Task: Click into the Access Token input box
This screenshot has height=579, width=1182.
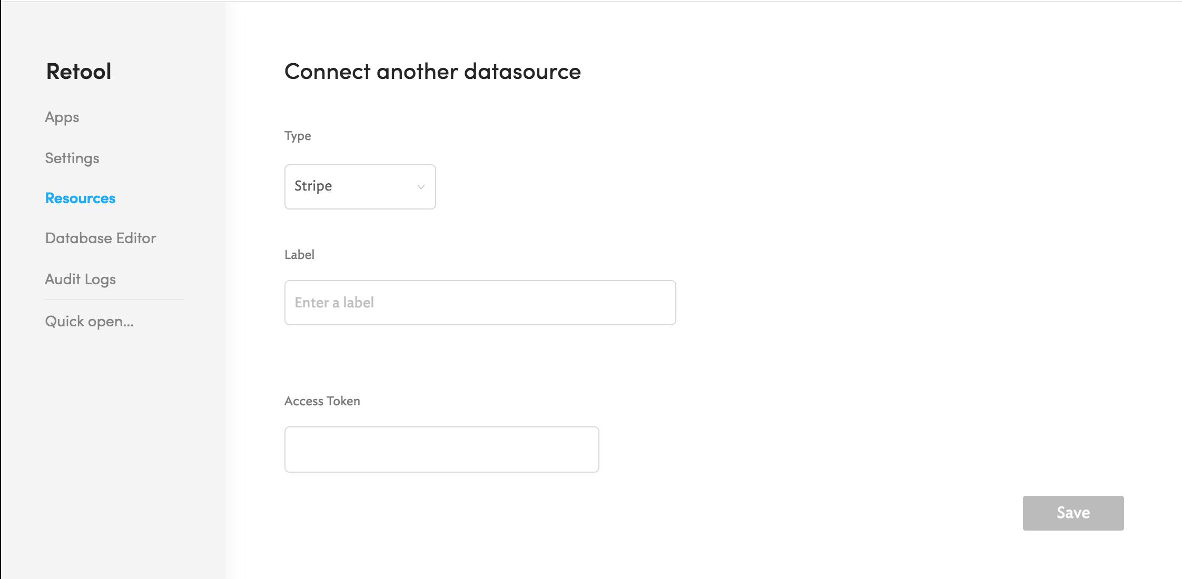Action: pos(441,450)
